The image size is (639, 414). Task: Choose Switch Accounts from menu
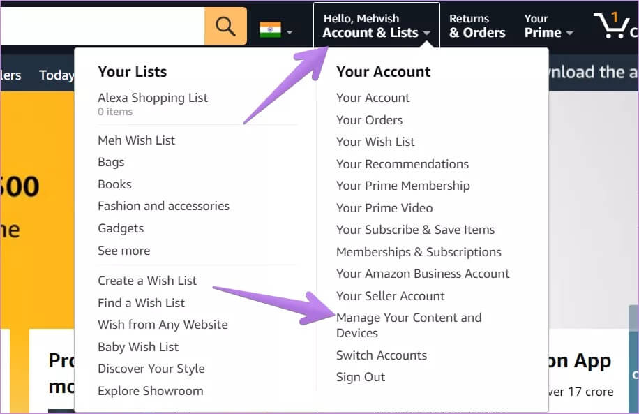pos(382,355)
